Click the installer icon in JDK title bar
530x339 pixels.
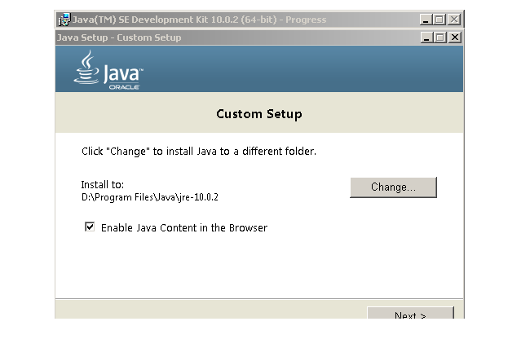64,20
